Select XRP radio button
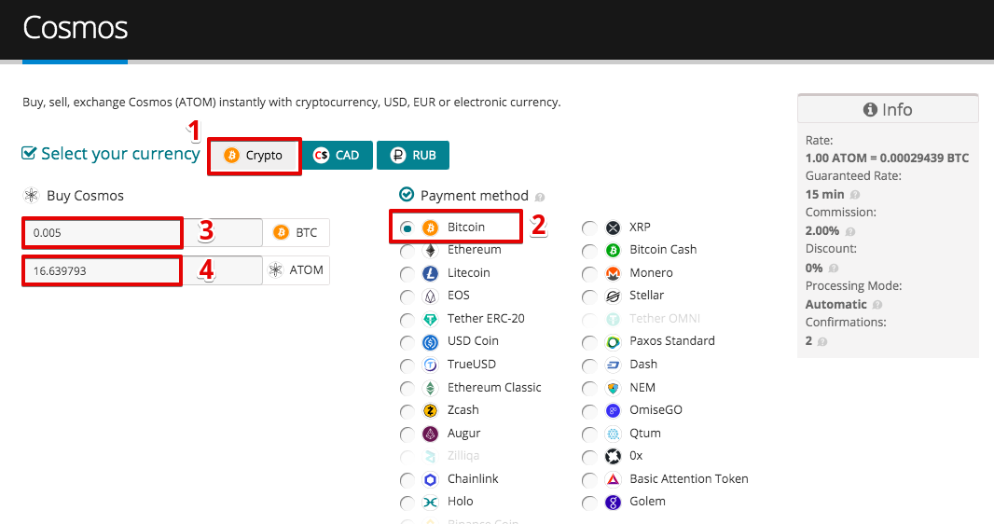 (589, 228)
